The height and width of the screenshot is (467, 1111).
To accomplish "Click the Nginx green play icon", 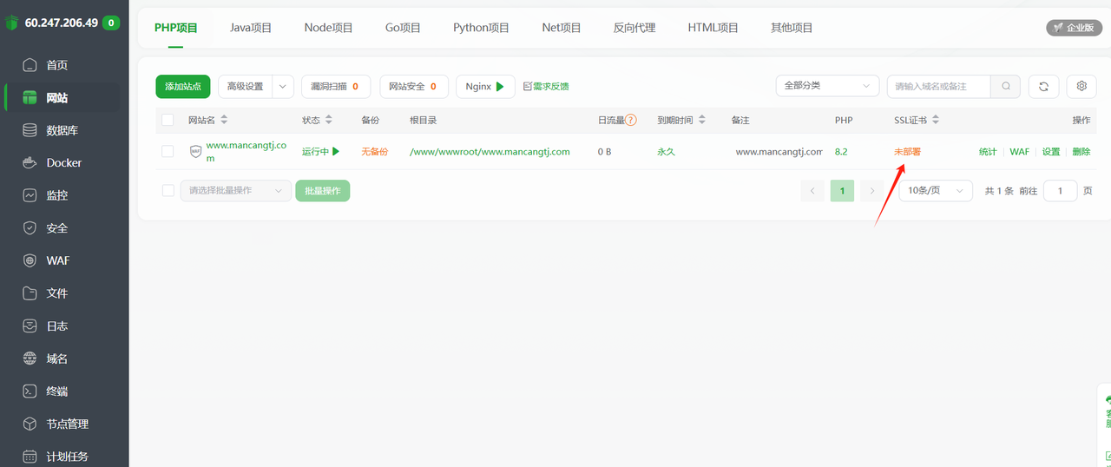I will click(500, 87).
